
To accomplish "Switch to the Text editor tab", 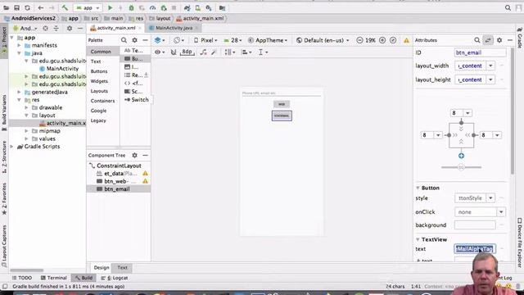I will tap(122, 268).
